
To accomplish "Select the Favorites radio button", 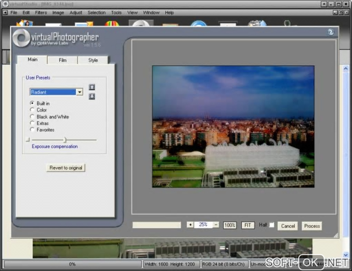I will (x=32, y=130).
